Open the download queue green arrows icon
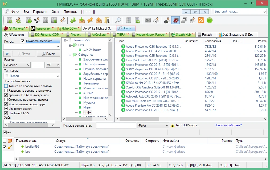The image size is (270, 170). click(73, 20)
